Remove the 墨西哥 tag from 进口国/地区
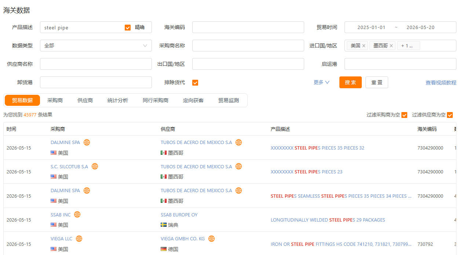This screenshot has width=459, height=255. pos(391,46)
